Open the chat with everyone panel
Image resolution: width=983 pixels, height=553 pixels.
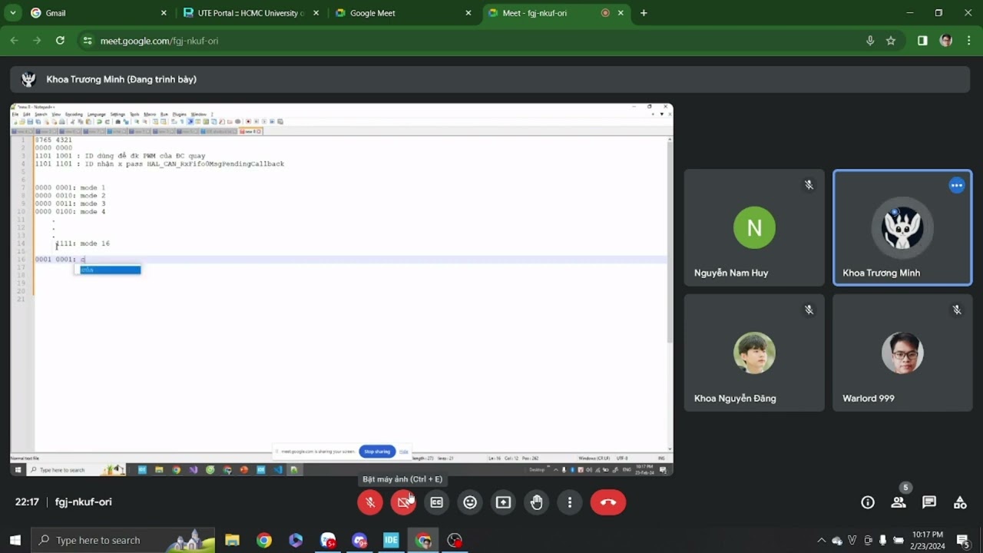tap(929, 502)
